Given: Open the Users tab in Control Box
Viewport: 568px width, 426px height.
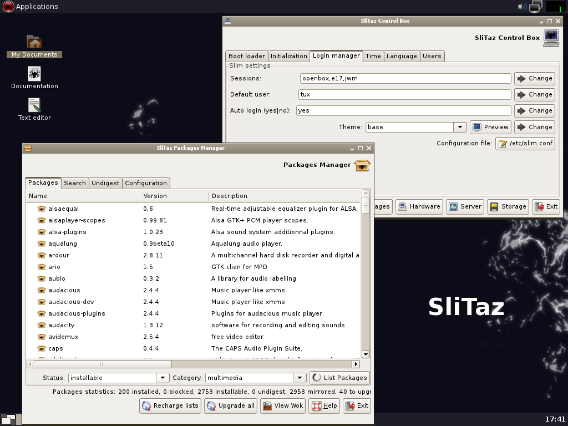Looking at the screenshot, I should tap(432, 56).
